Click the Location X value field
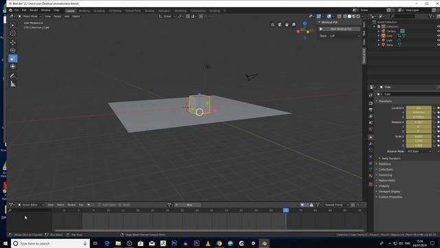 click(x=419, y=108)
